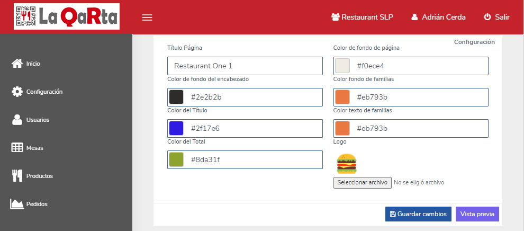This screenshot has height=231, width=524.
Task: Click the Color del Total label
Action: (x=186, y=142)
